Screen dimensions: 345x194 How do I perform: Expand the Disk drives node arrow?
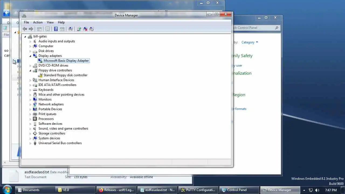point(30,51)
